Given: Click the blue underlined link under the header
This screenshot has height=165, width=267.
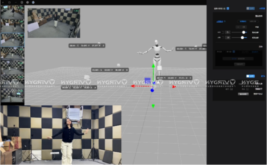Looking at the screenshot, I should pos(220,21).
